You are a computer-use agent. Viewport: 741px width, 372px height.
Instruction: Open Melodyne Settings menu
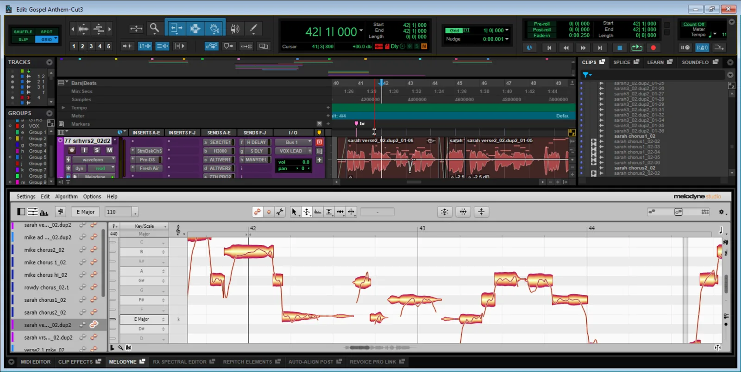coord(26,196)
